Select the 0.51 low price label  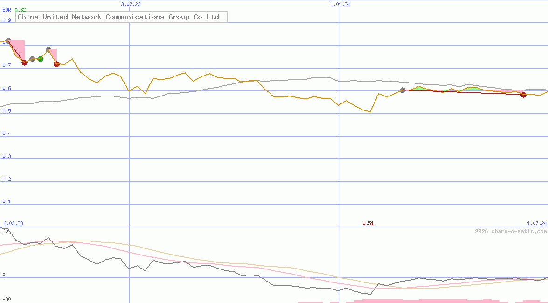pyautogui.click(x=368, y=223)
